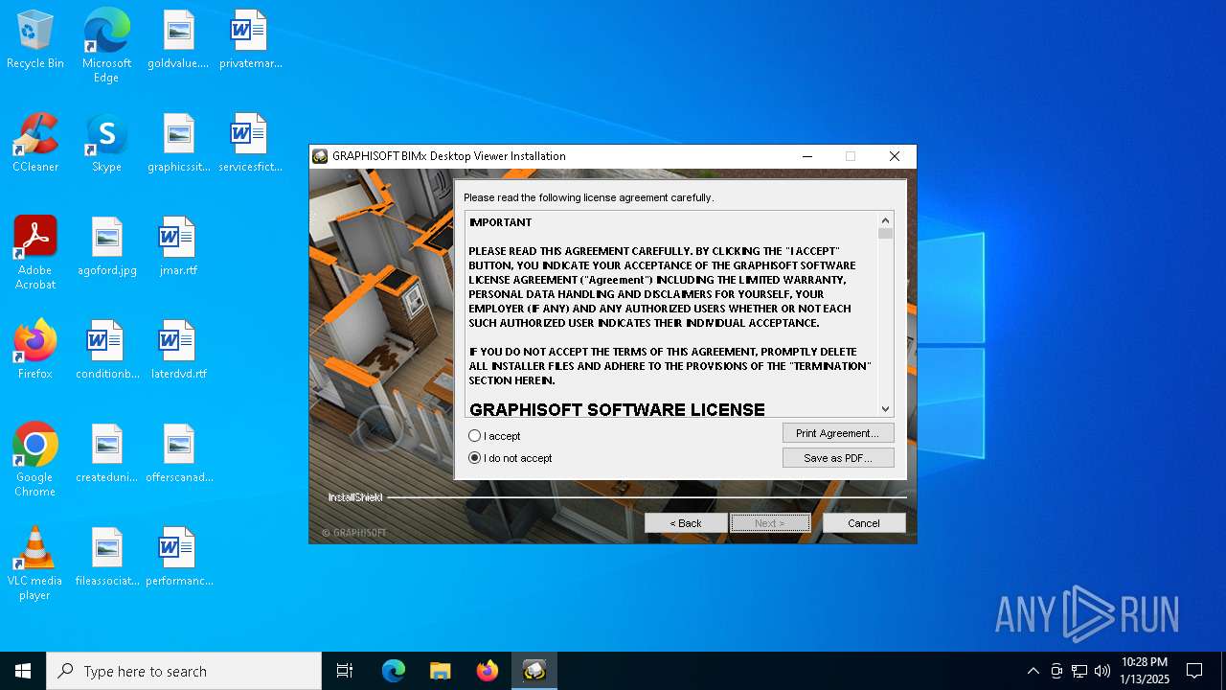This screenshot has height=690, width=1226.
Task: Open Task View from the taskbar
Action: 345,671
